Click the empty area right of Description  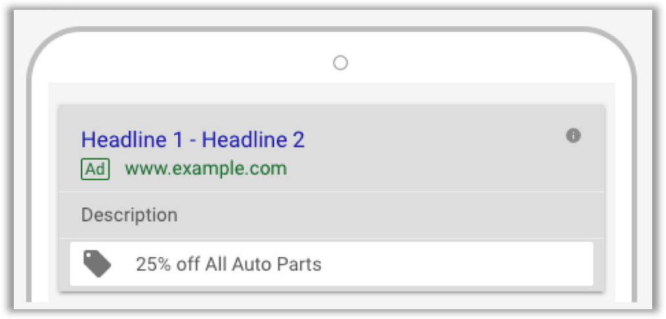pos(382,215)
